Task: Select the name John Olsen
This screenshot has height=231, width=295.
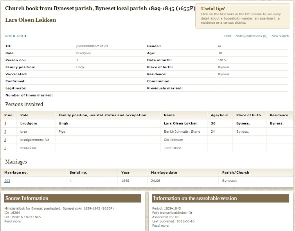Action: 172,148
